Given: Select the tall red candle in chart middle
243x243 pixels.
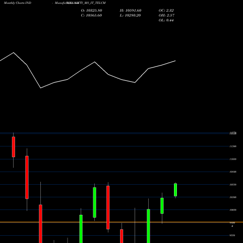Looking at the screenshot, I should coord(108,208).
